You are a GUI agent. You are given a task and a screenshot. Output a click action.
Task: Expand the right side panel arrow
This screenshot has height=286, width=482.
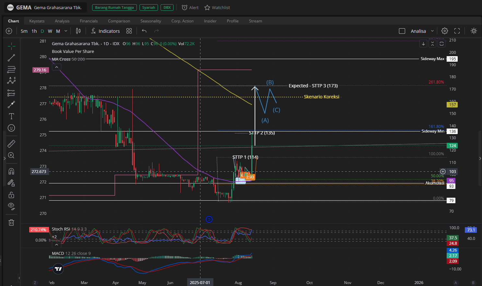click(x=480, y=158)
